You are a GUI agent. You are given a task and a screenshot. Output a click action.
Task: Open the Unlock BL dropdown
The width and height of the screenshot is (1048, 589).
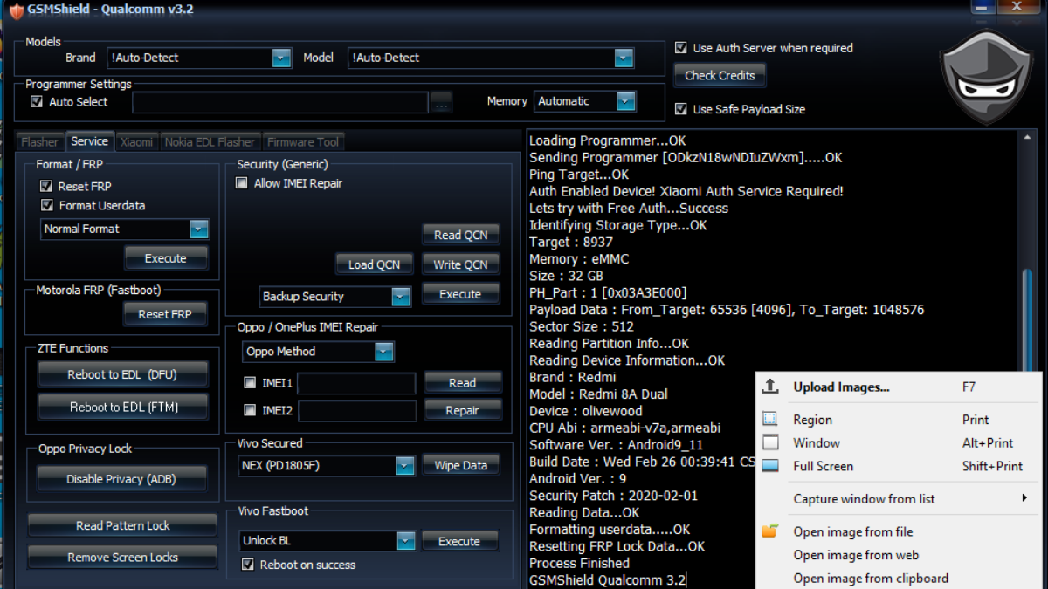(x=405, y=541)
